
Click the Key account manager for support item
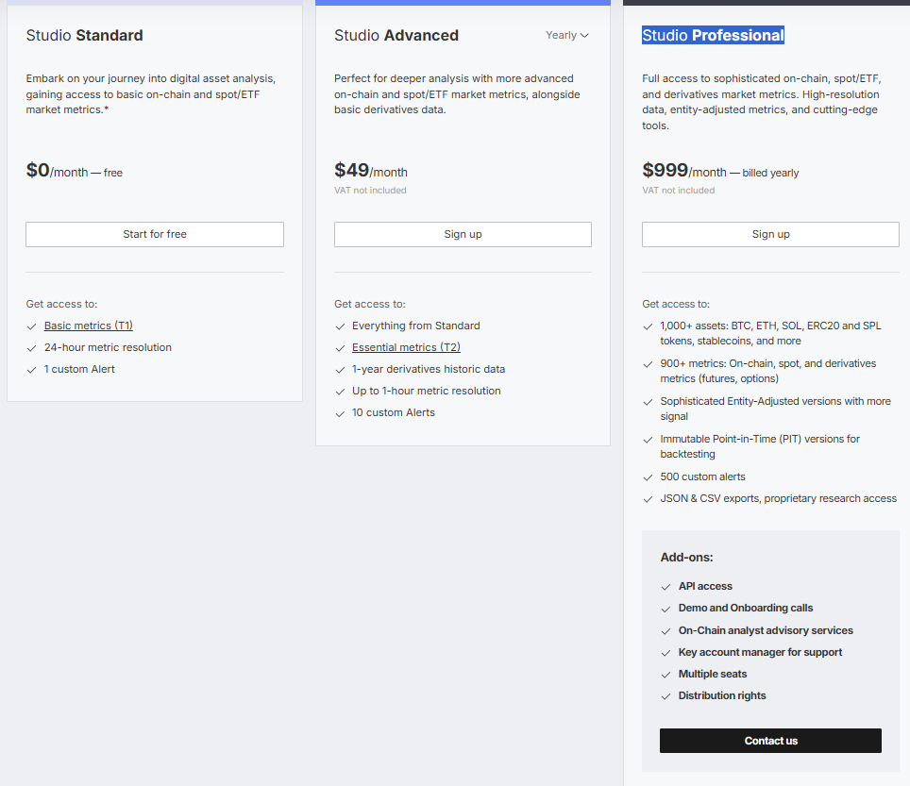pos(760,652)
